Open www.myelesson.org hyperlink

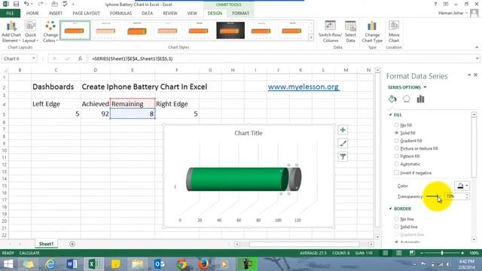pos(304,87)
